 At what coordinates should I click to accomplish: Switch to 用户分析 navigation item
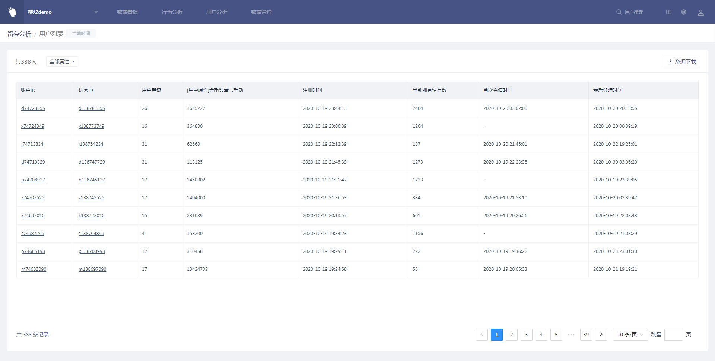coord(217,12)
